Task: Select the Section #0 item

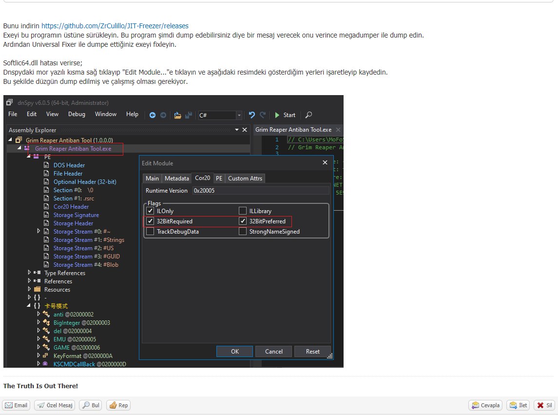Action: [73, 190]
